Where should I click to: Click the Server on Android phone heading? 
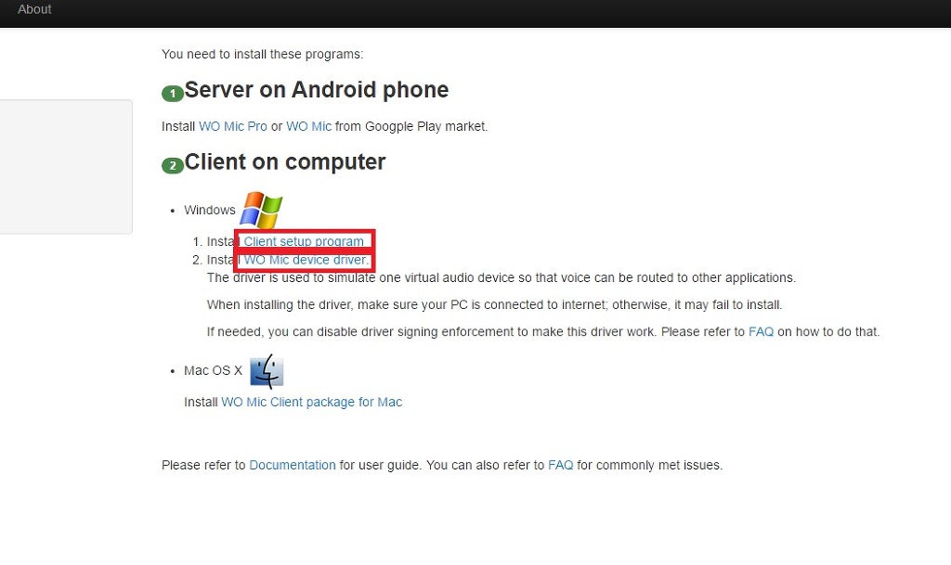[x=317, y=90]
